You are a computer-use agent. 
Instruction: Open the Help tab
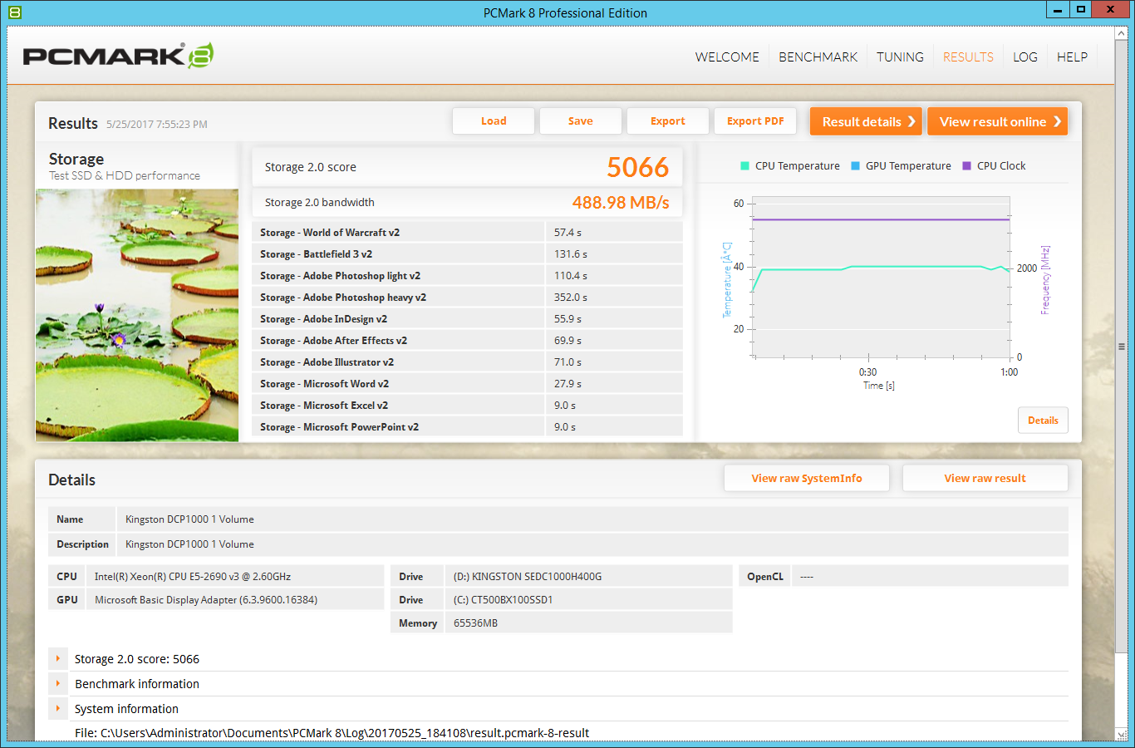pos(1072,57)
